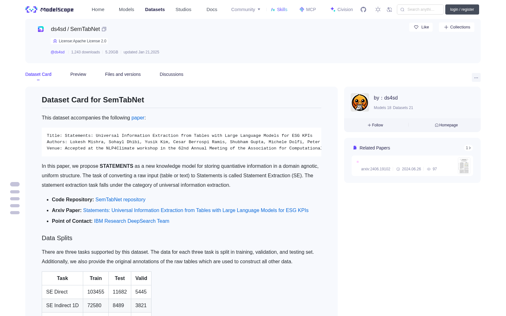Click the last table-of-contents marker pill
506x316 pixels.
(x=15, y=213)
